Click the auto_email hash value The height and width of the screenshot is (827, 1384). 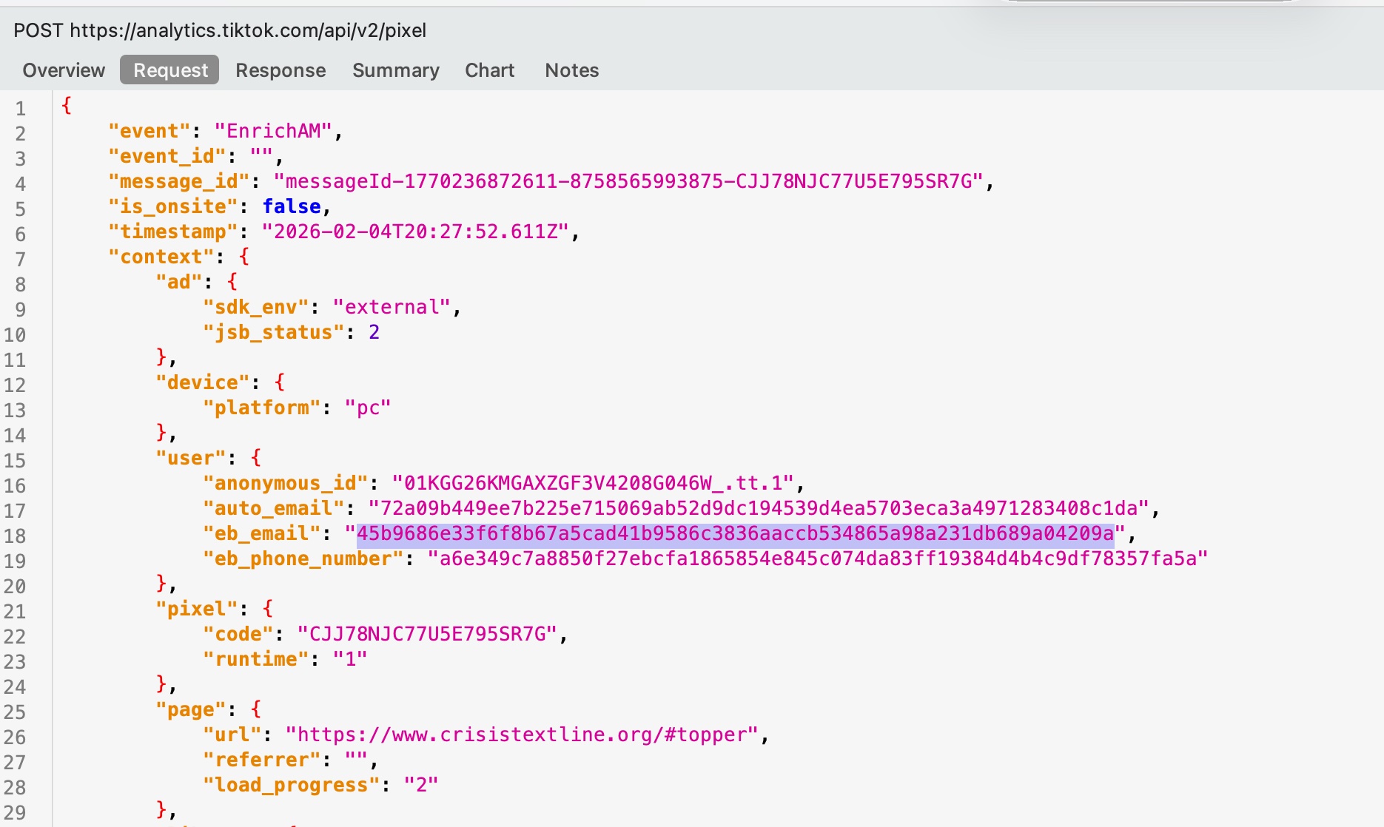tap(759, 508)
